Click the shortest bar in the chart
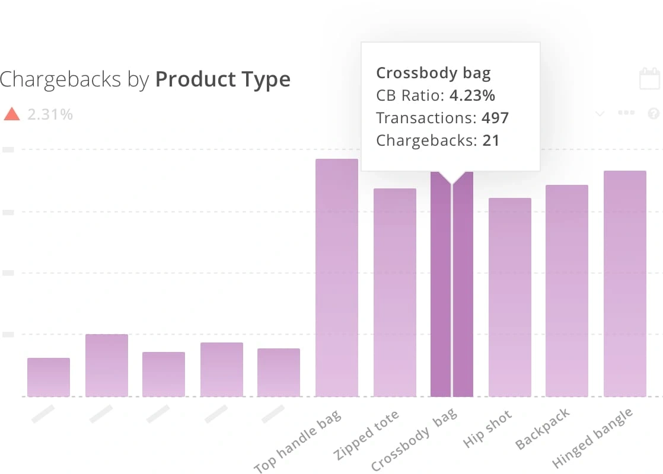 tap(49, 377)
